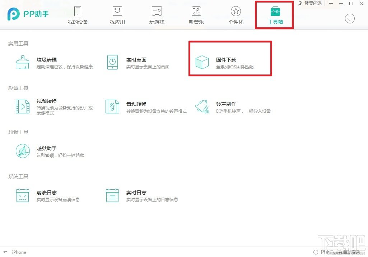This screenshot has height=257, width=368.
Task: Open the 崩溃日志 crash log viewer
Action: 22,195
